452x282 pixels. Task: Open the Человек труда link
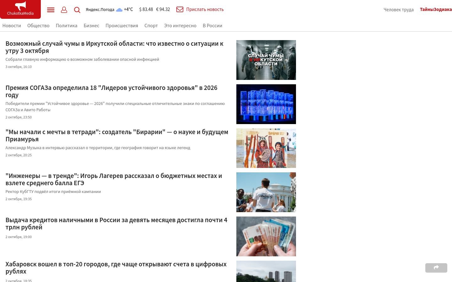pos(399,10)
